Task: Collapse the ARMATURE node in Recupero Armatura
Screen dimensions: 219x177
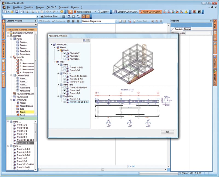Action: 51,44
